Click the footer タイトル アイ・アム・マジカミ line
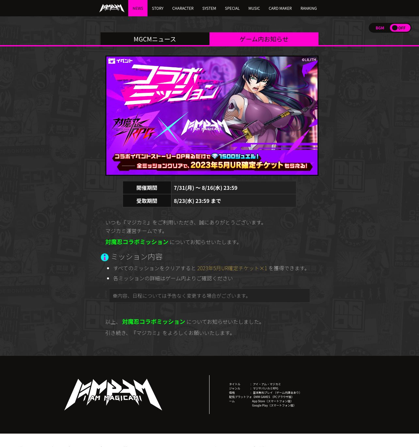This screenshot has width=419, height=447. (255, 384)
